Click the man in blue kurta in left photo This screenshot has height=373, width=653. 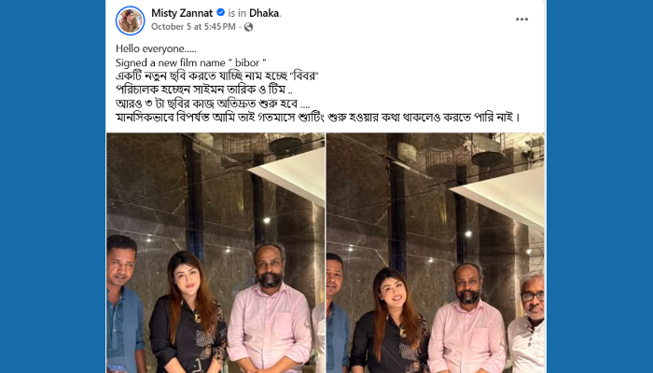[124, 304]
